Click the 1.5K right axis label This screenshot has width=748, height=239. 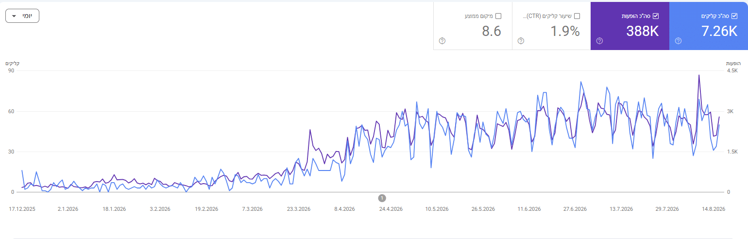732,152
